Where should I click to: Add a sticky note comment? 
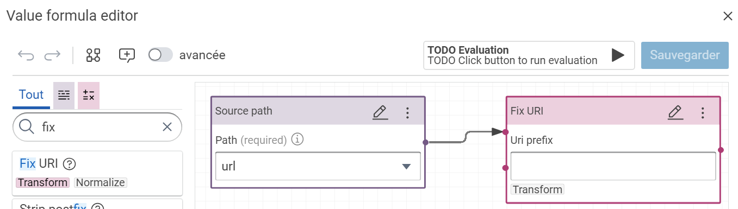tap(127, 55)
